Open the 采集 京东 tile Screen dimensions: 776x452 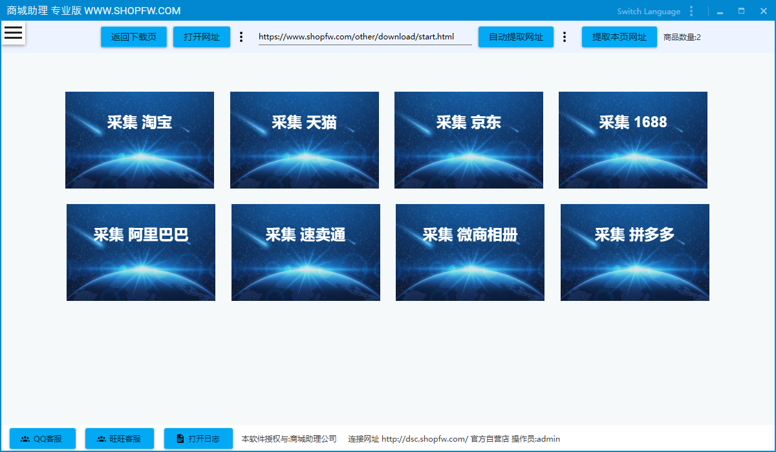(x=469, y=140)
